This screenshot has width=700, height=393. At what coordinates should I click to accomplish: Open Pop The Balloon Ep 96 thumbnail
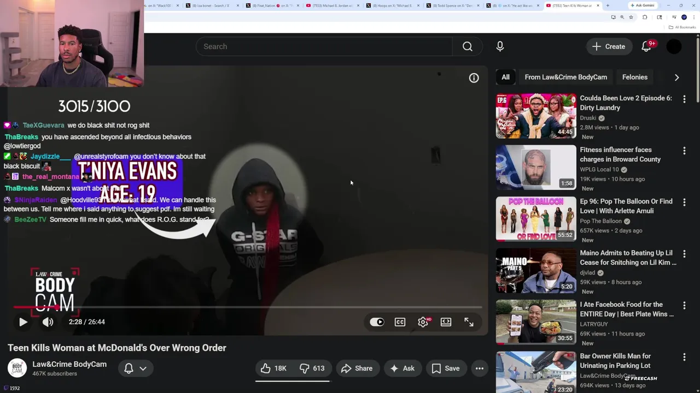[536, 219]
